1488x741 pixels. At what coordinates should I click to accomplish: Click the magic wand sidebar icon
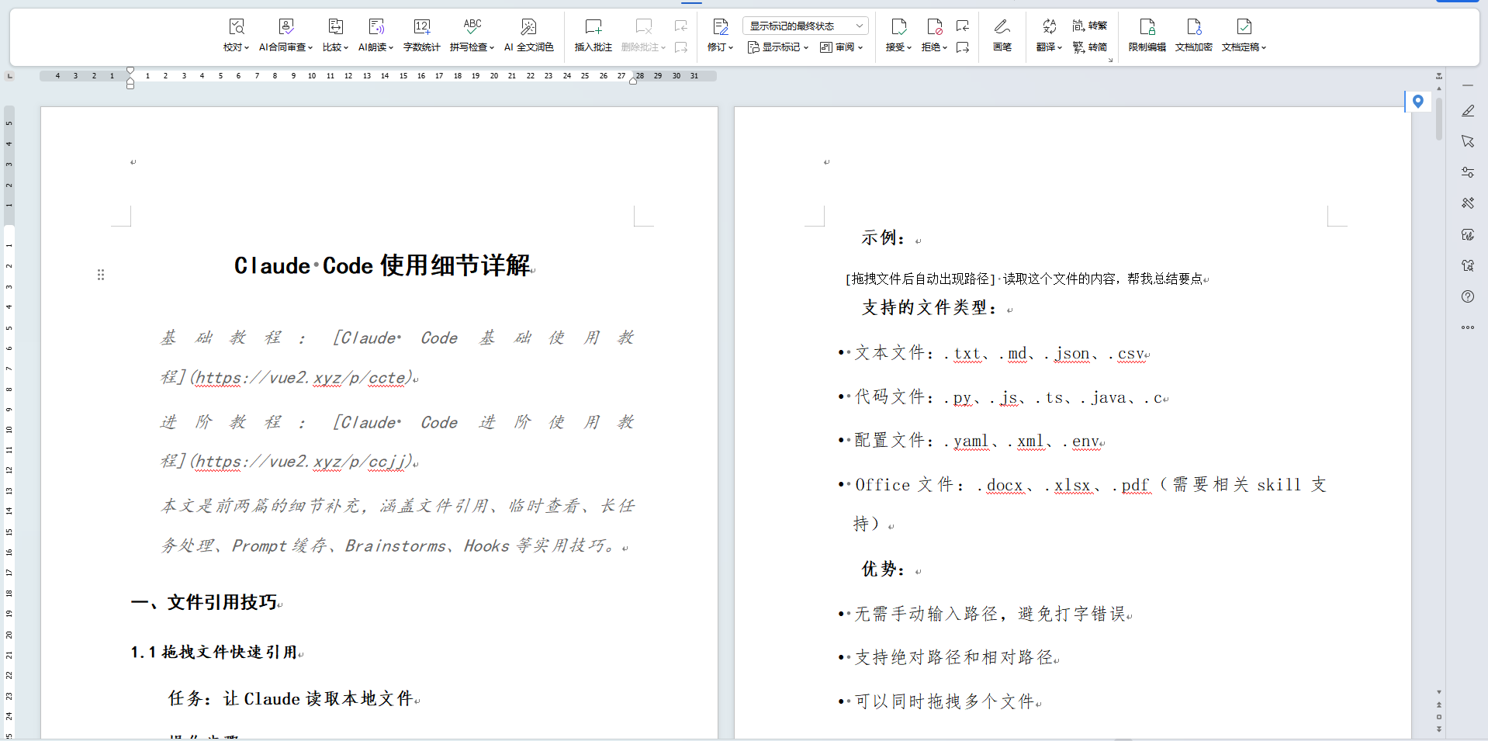pyautogui.click(x=1468, y=203)
